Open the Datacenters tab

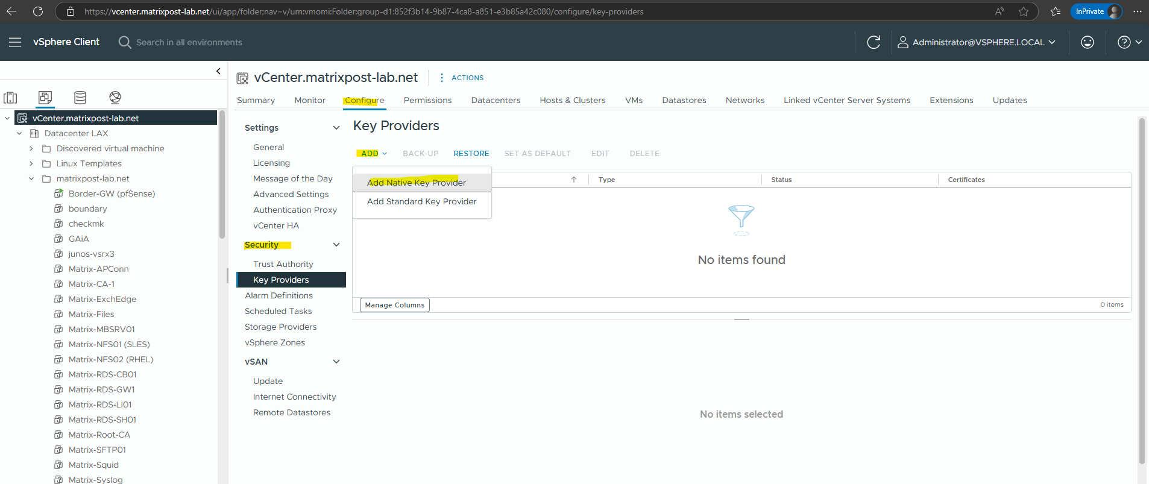496,100
